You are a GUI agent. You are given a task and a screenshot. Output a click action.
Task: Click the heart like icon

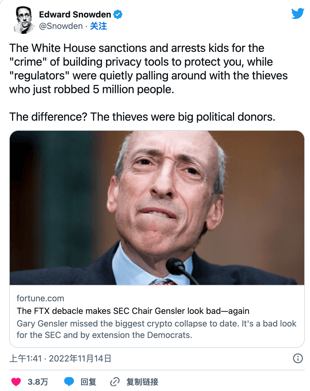click(x=16, y=382)
